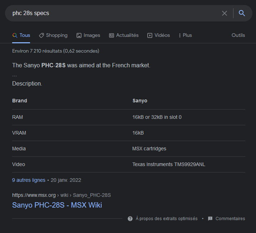The width and height of the screenshot is (256, 233).
Task: Click the Commentaires feedback link
Action: tap(230, 219)
